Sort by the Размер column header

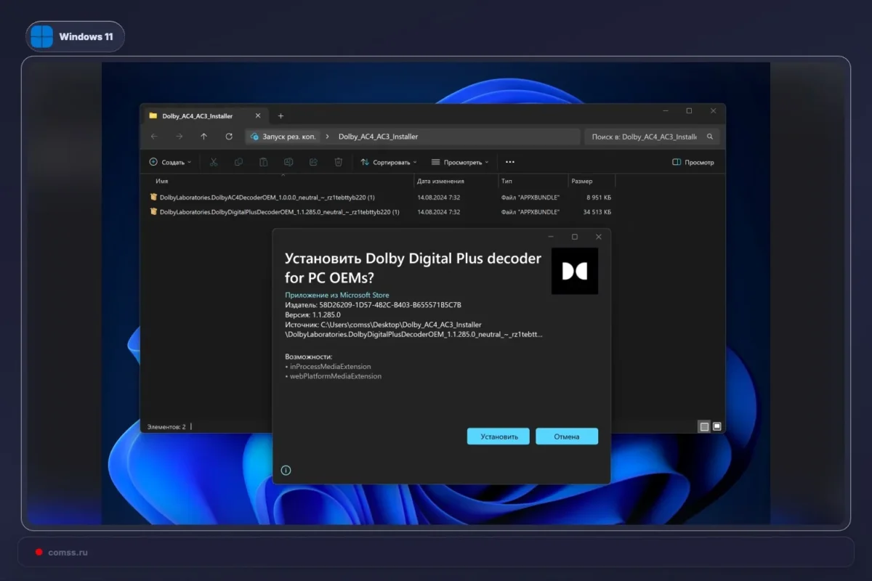[x=581, y=181]
